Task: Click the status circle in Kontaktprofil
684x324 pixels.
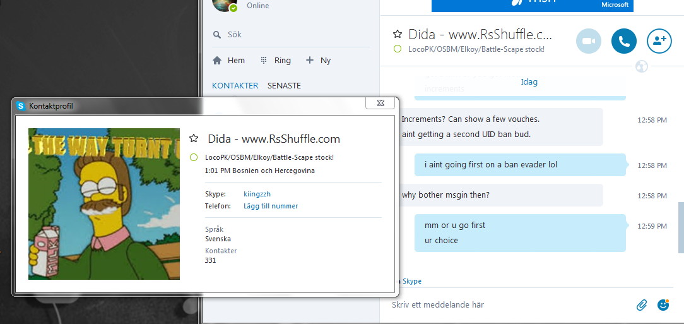Action: point(194,157)
